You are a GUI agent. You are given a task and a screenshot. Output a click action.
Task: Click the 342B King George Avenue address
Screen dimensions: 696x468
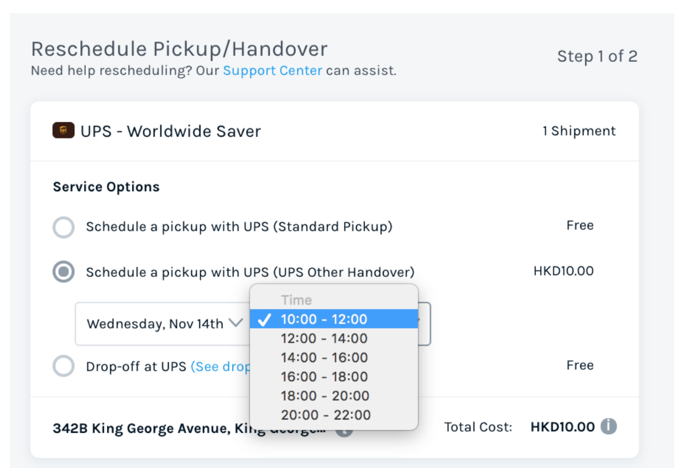coord(189,428)
